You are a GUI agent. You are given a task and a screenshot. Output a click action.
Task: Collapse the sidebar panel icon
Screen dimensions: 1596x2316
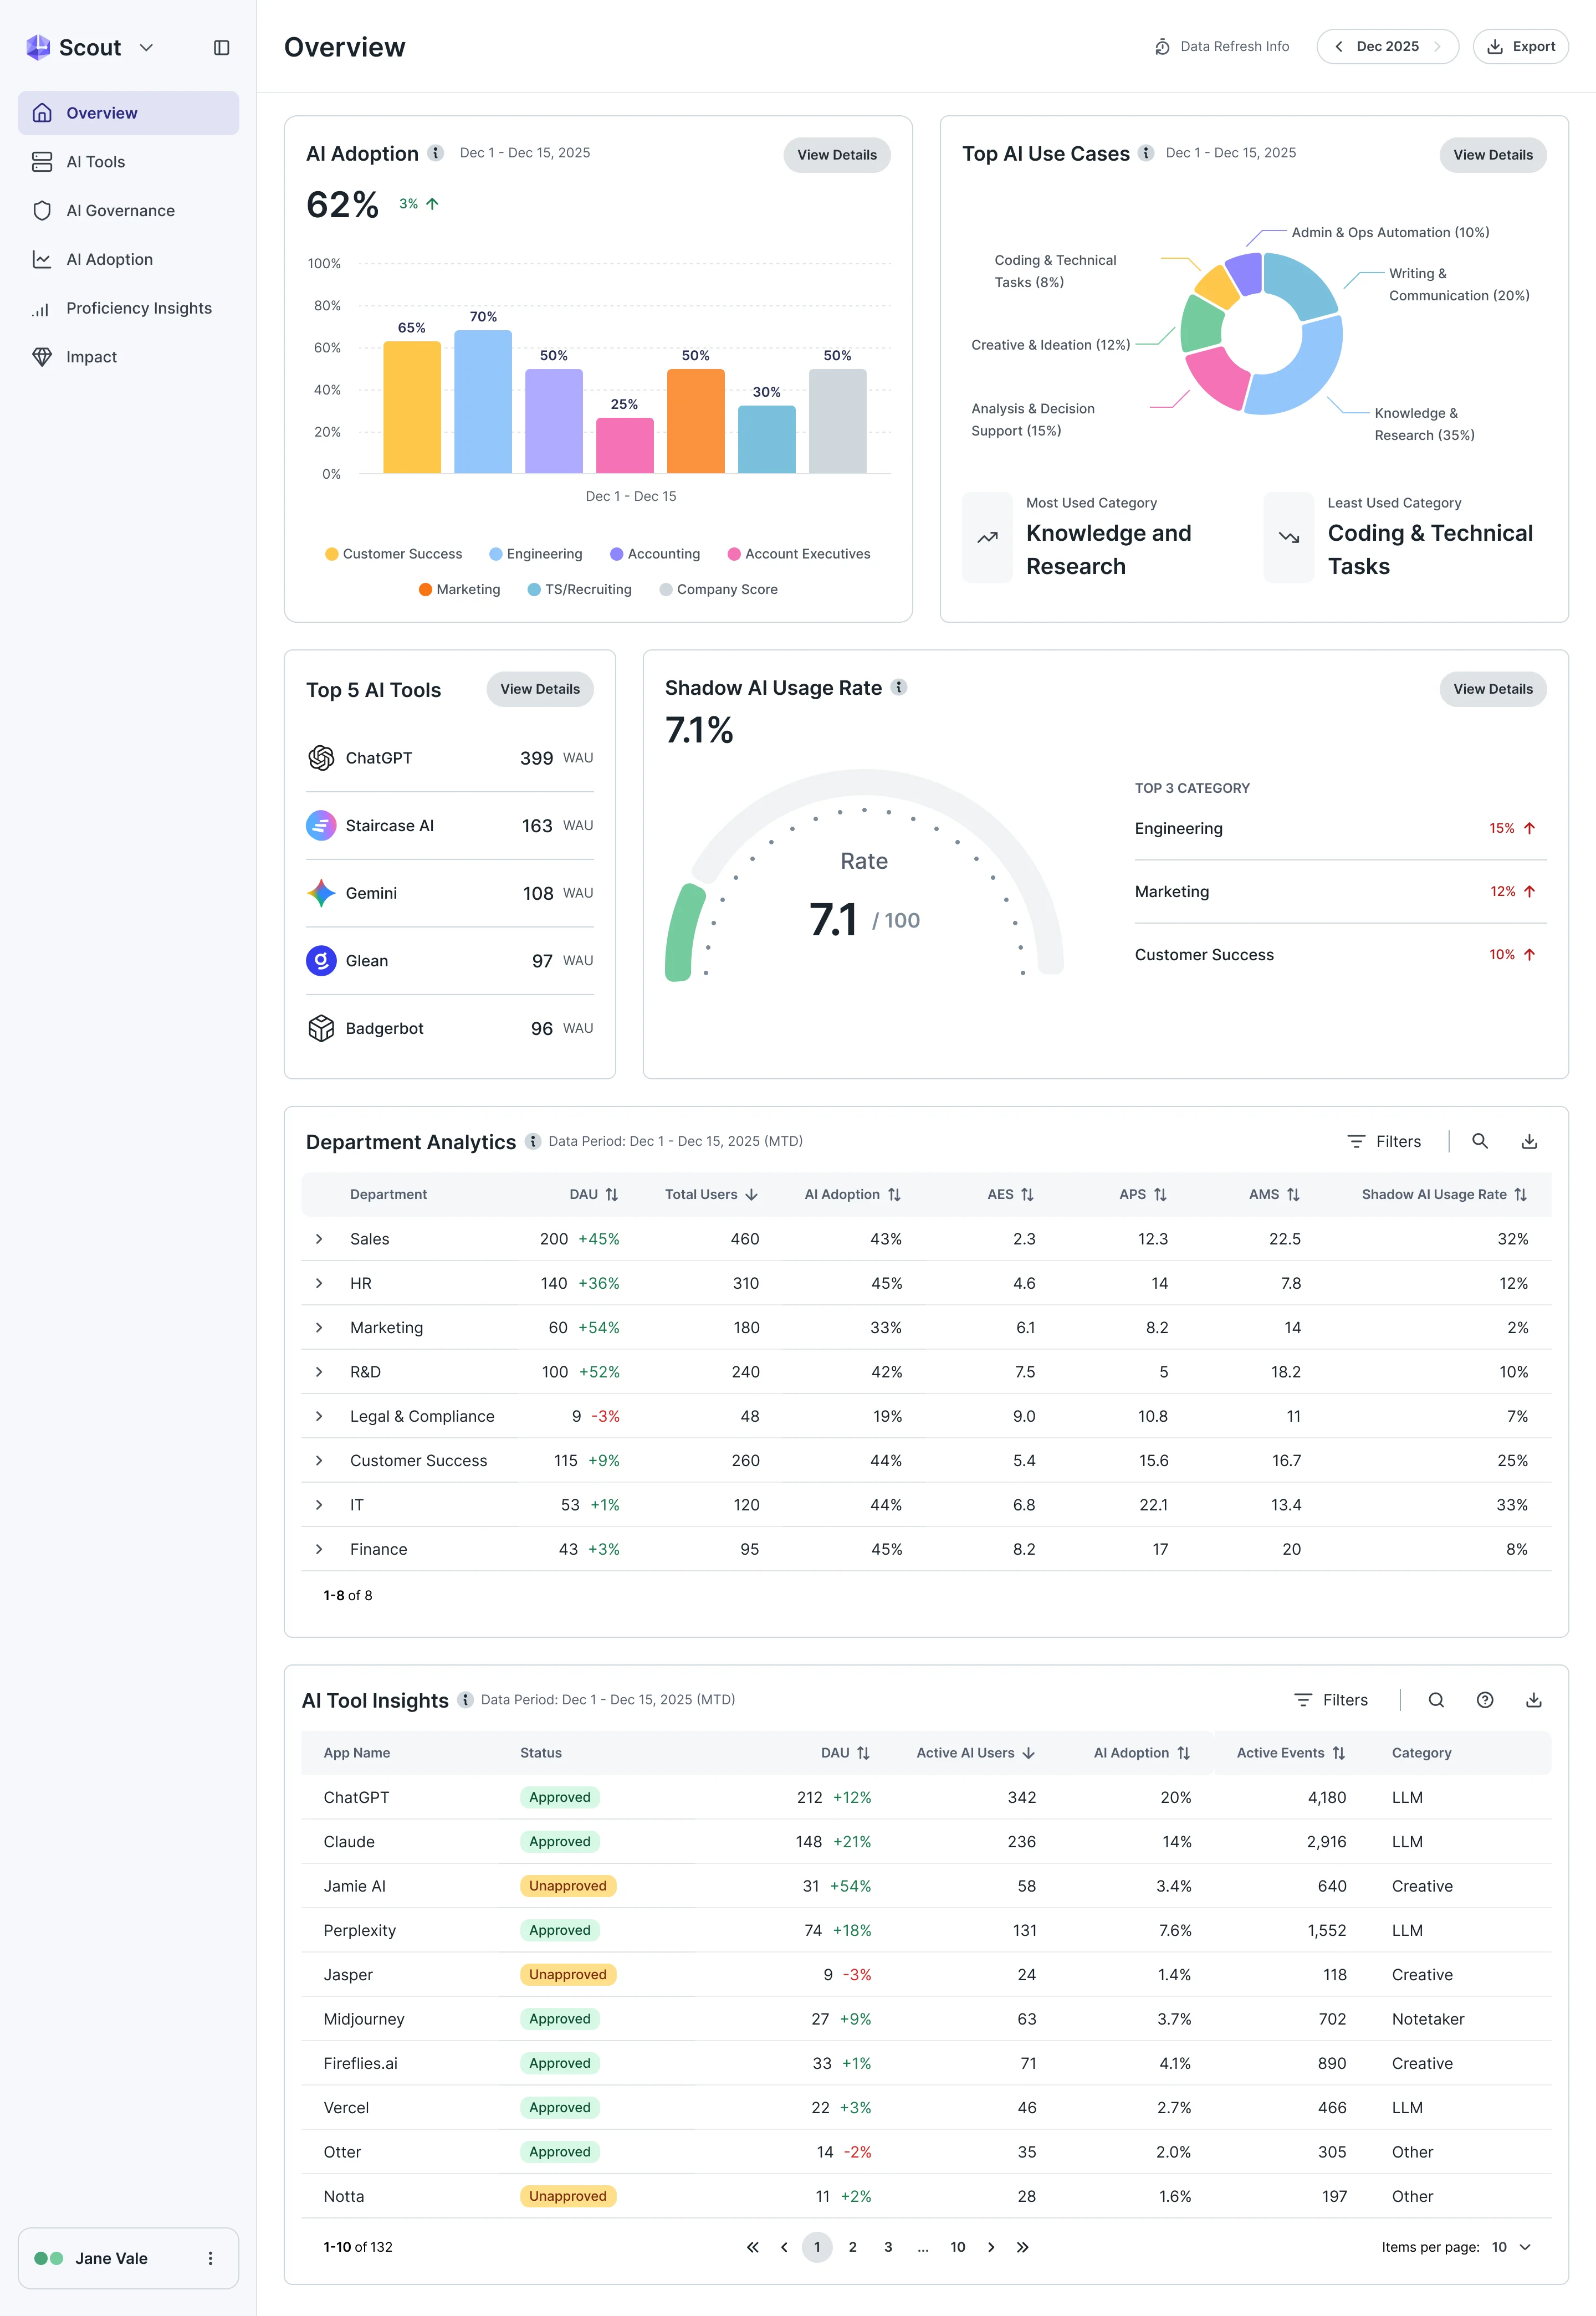[222, 47]
